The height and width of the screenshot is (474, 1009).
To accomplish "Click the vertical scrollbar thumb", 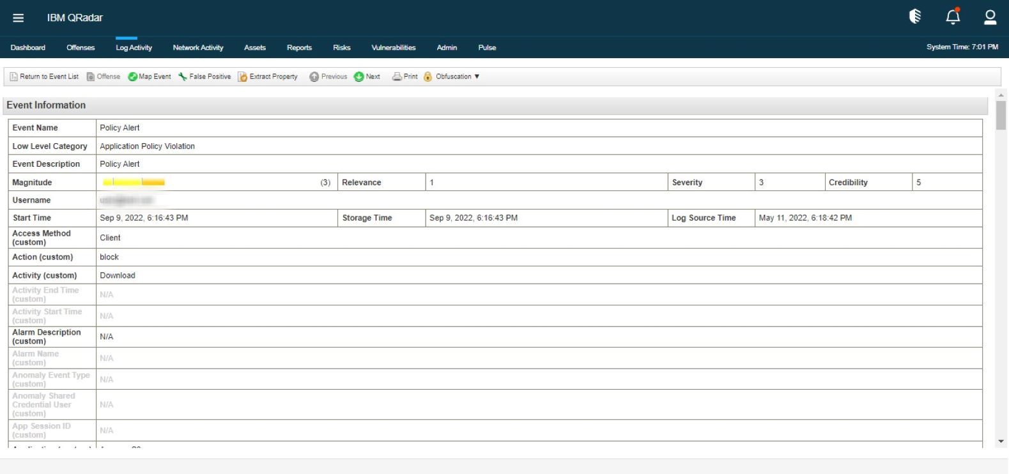I will (x=1001, y=115).
